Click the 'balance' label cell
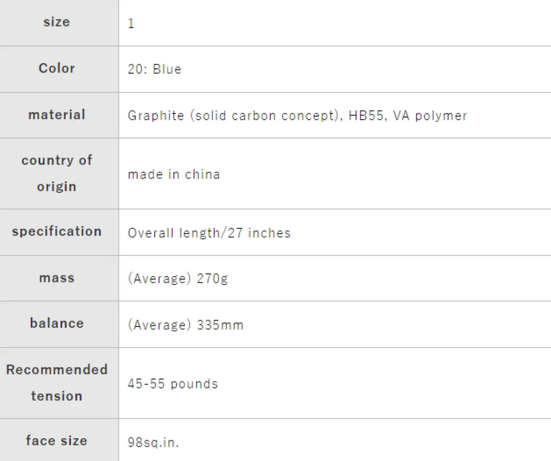The image size is (551, 461). click(x=57, y=324)
